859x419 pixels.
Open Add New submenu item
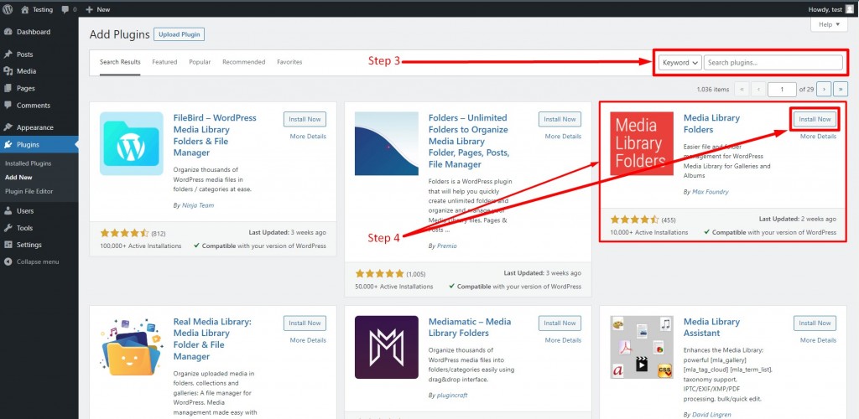click(x=18, y=177)
